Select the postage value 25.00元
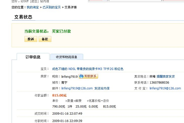 [x=81, y=107]
